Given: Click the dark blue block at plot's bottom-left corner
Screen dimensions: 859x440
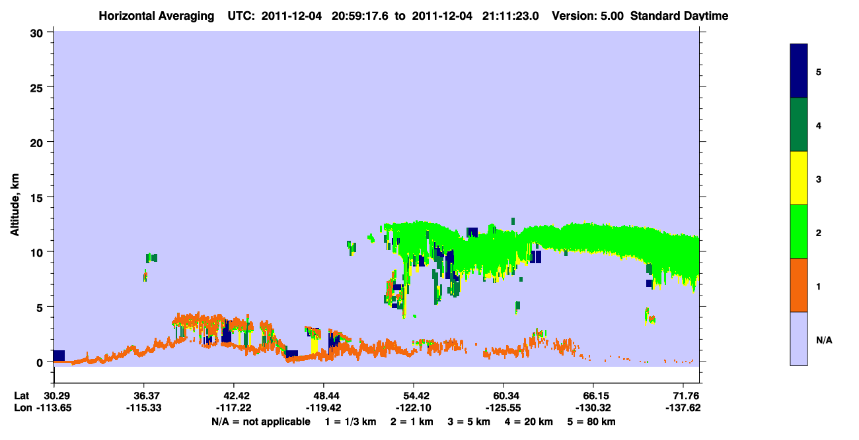Looking at the screenshot, I should tap(59, 356).
